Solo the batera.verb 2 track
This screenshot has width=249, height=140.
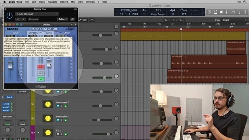pyautogui.click(x=61, y=106)
